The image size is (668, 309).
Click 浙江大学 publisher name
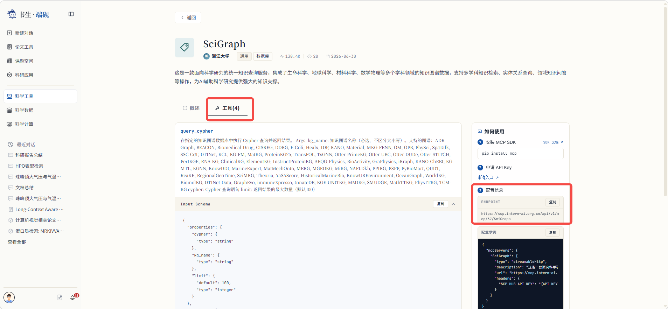point(221,56)
